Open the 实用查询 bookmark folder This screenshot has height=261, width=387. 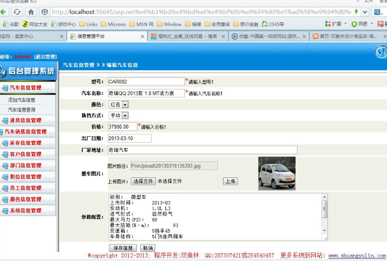coord(217,24)
